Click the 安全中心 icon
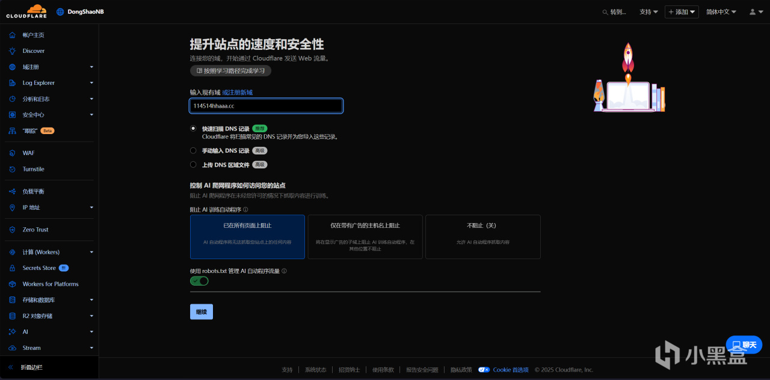This screenshot has height=380, width=770. pos(12,115)
